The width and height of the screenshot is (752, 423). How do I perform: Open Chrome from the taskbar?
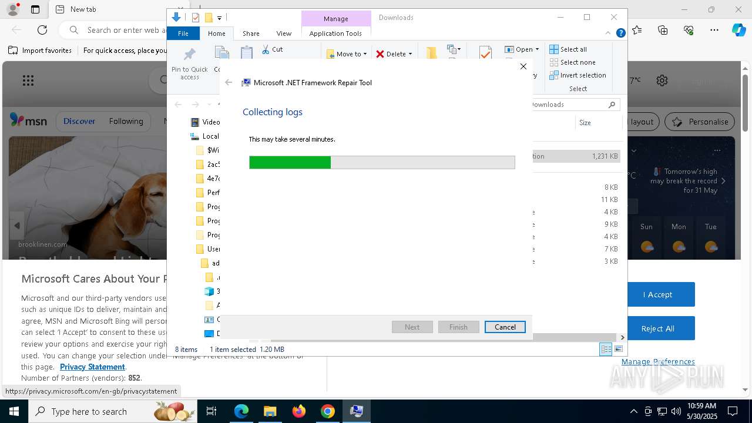tap(328, 411)
